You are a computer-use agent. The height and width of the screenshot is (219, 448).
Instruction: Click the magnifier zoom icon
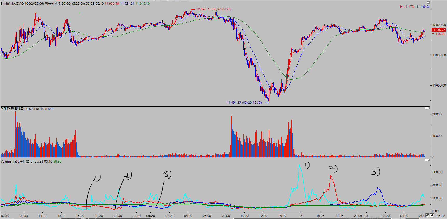[x=432, y=215]
